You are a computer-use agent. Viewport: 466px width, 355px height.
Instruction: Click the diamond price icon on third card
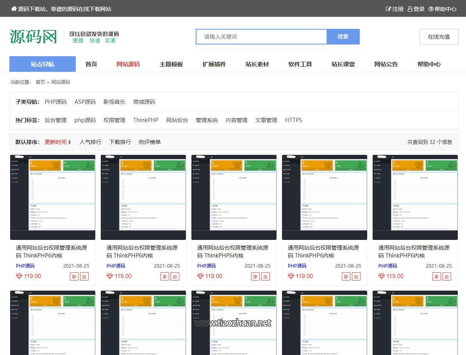(x=200, y=276)
